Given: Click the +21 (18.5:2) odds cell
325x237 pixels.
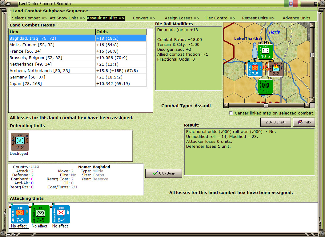Looking at the screenshot, I should (121, 77).
